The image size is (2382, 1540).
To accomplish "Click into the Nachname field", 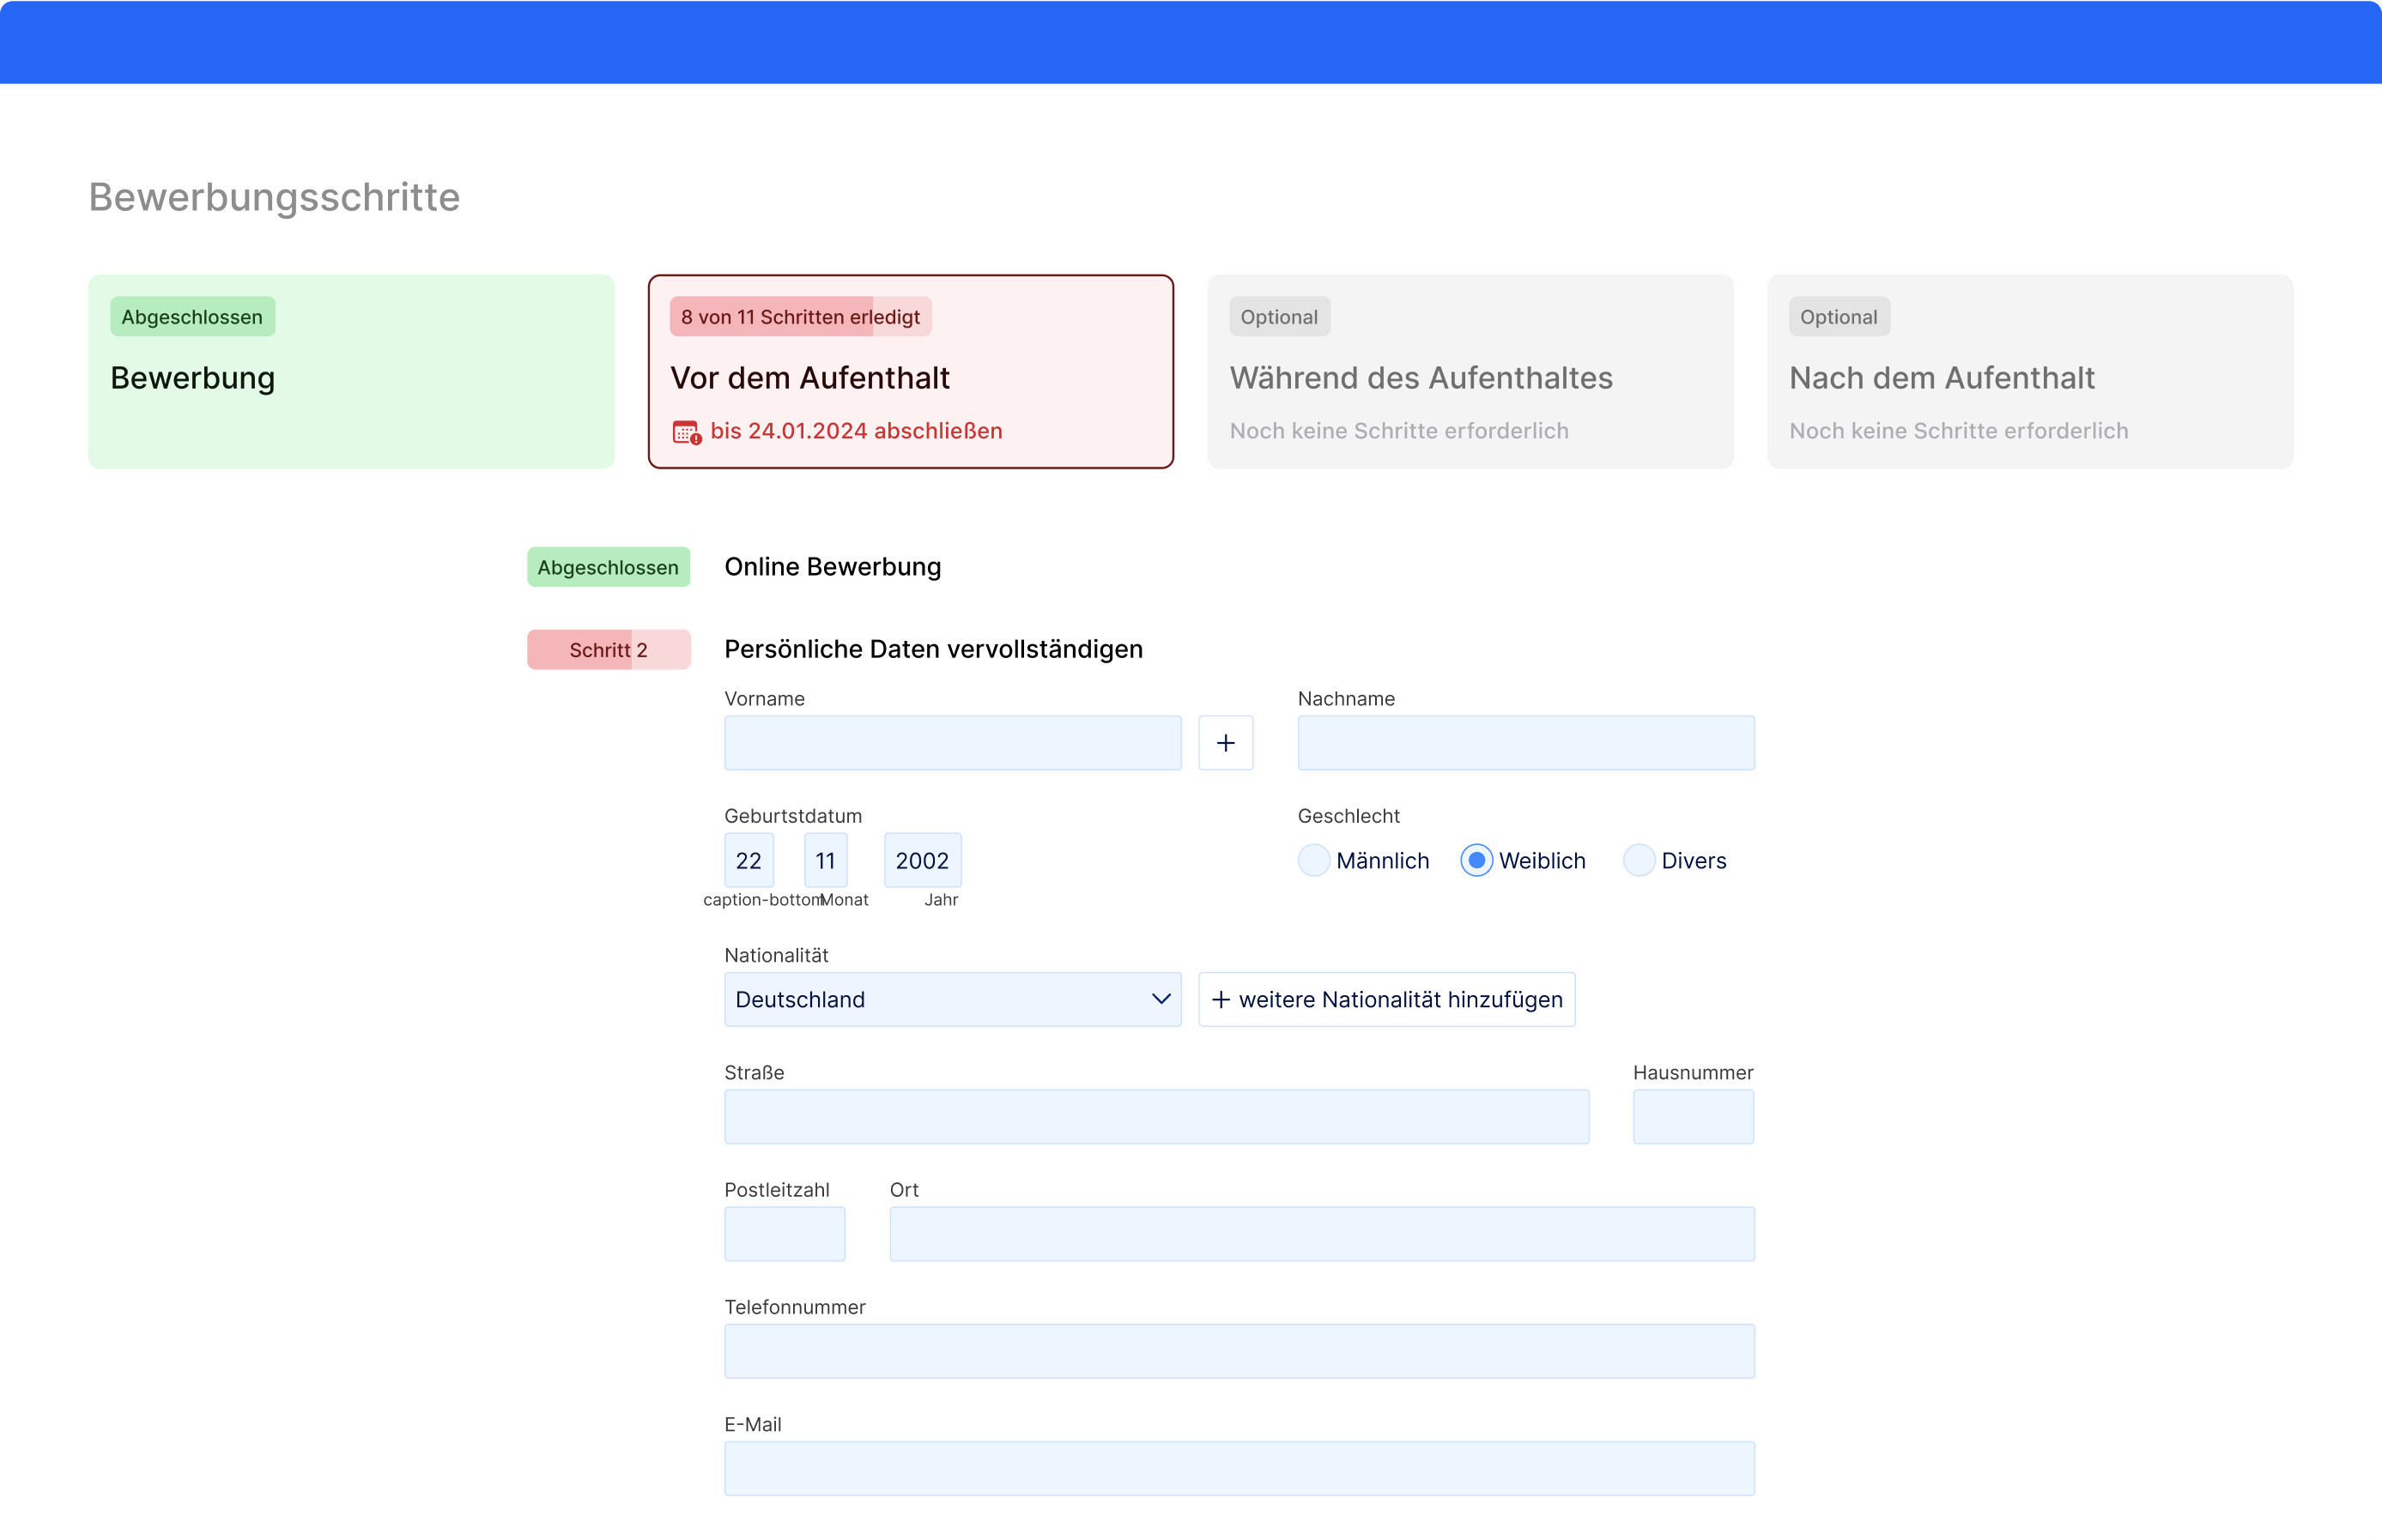I will [x=1525, y=743].
